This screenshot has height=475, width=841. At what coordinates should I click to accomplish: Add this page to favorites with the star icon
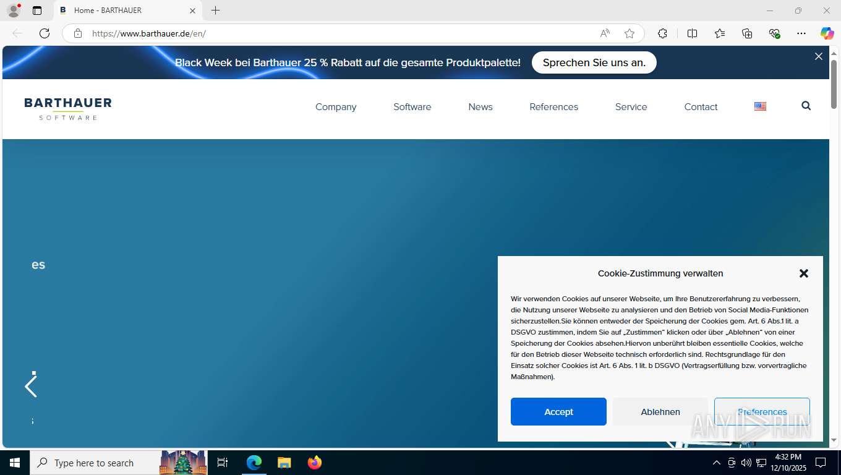click(x=630, y=33)
